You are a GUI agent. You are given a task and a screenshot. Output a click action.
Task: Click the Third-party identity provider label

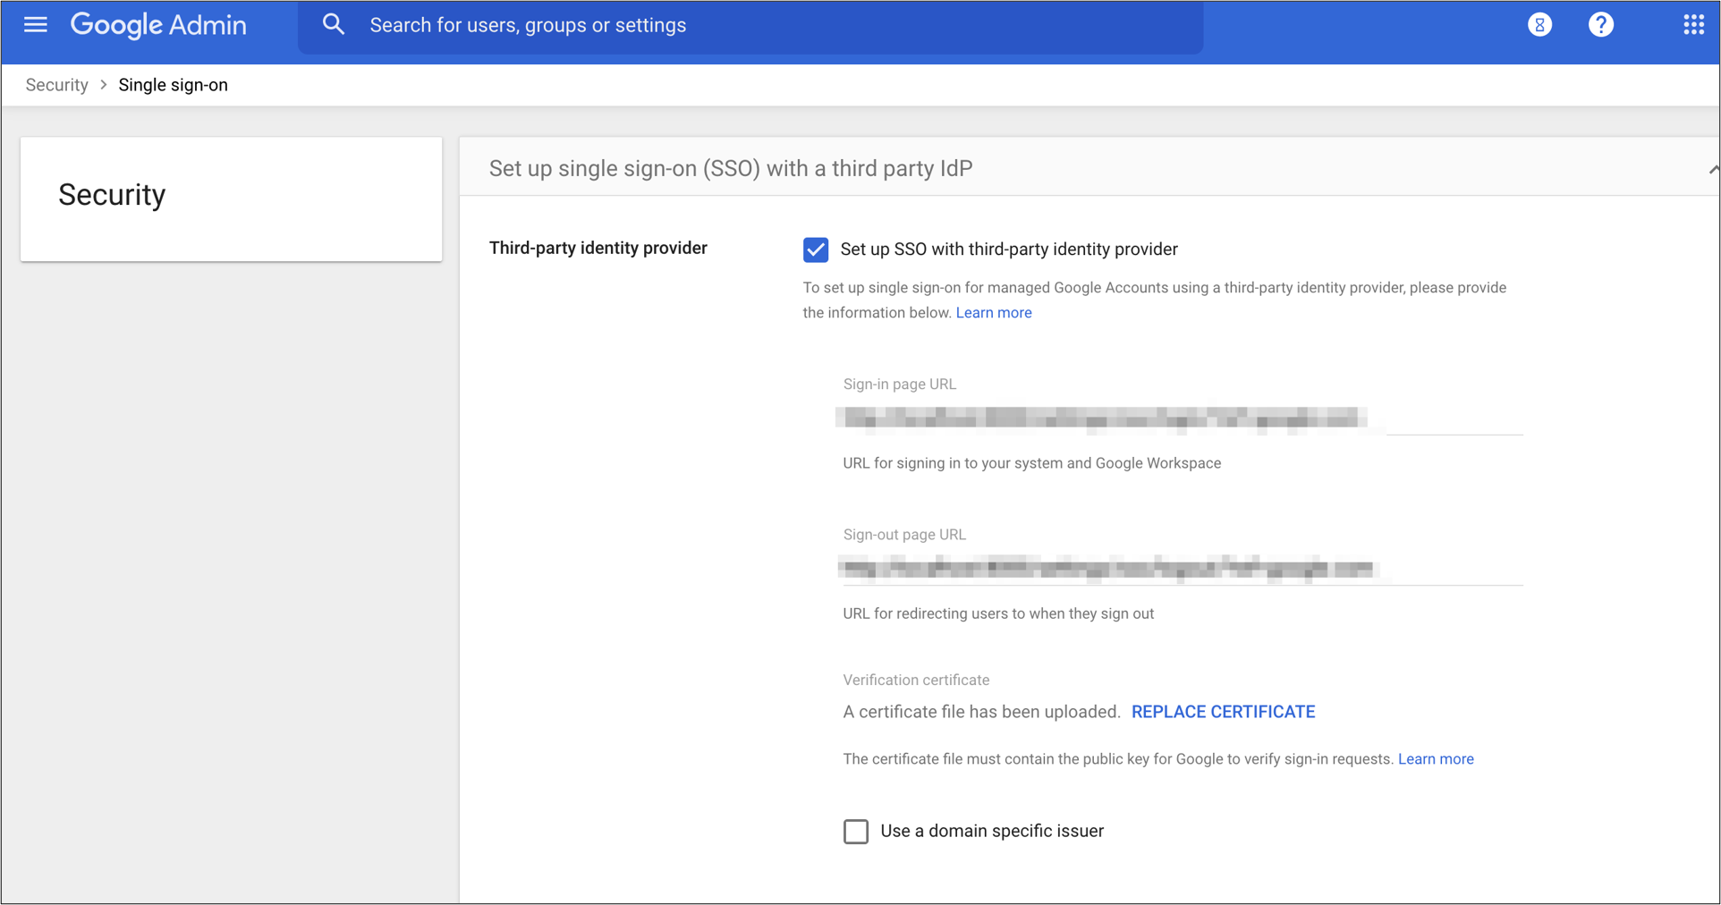598,248
